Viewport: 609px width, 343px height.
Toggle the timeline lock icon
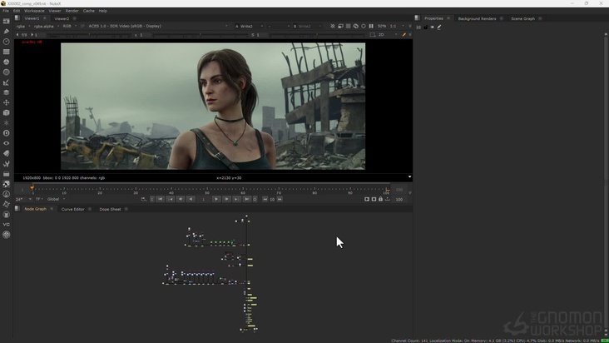point(380,199)
